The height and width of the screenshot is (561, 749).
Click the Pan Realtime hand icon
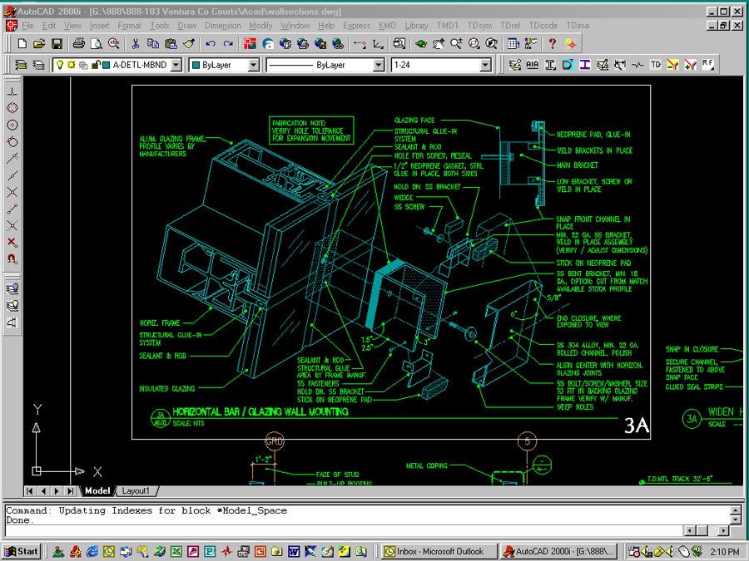pyautogui.click(x=439, y=44)
